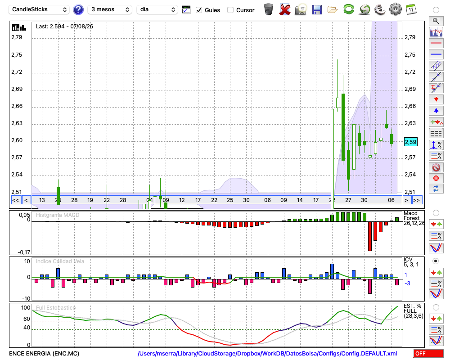Select the red horizontal line tool
The image size is (450, 360).
click(x=436, y=43)
